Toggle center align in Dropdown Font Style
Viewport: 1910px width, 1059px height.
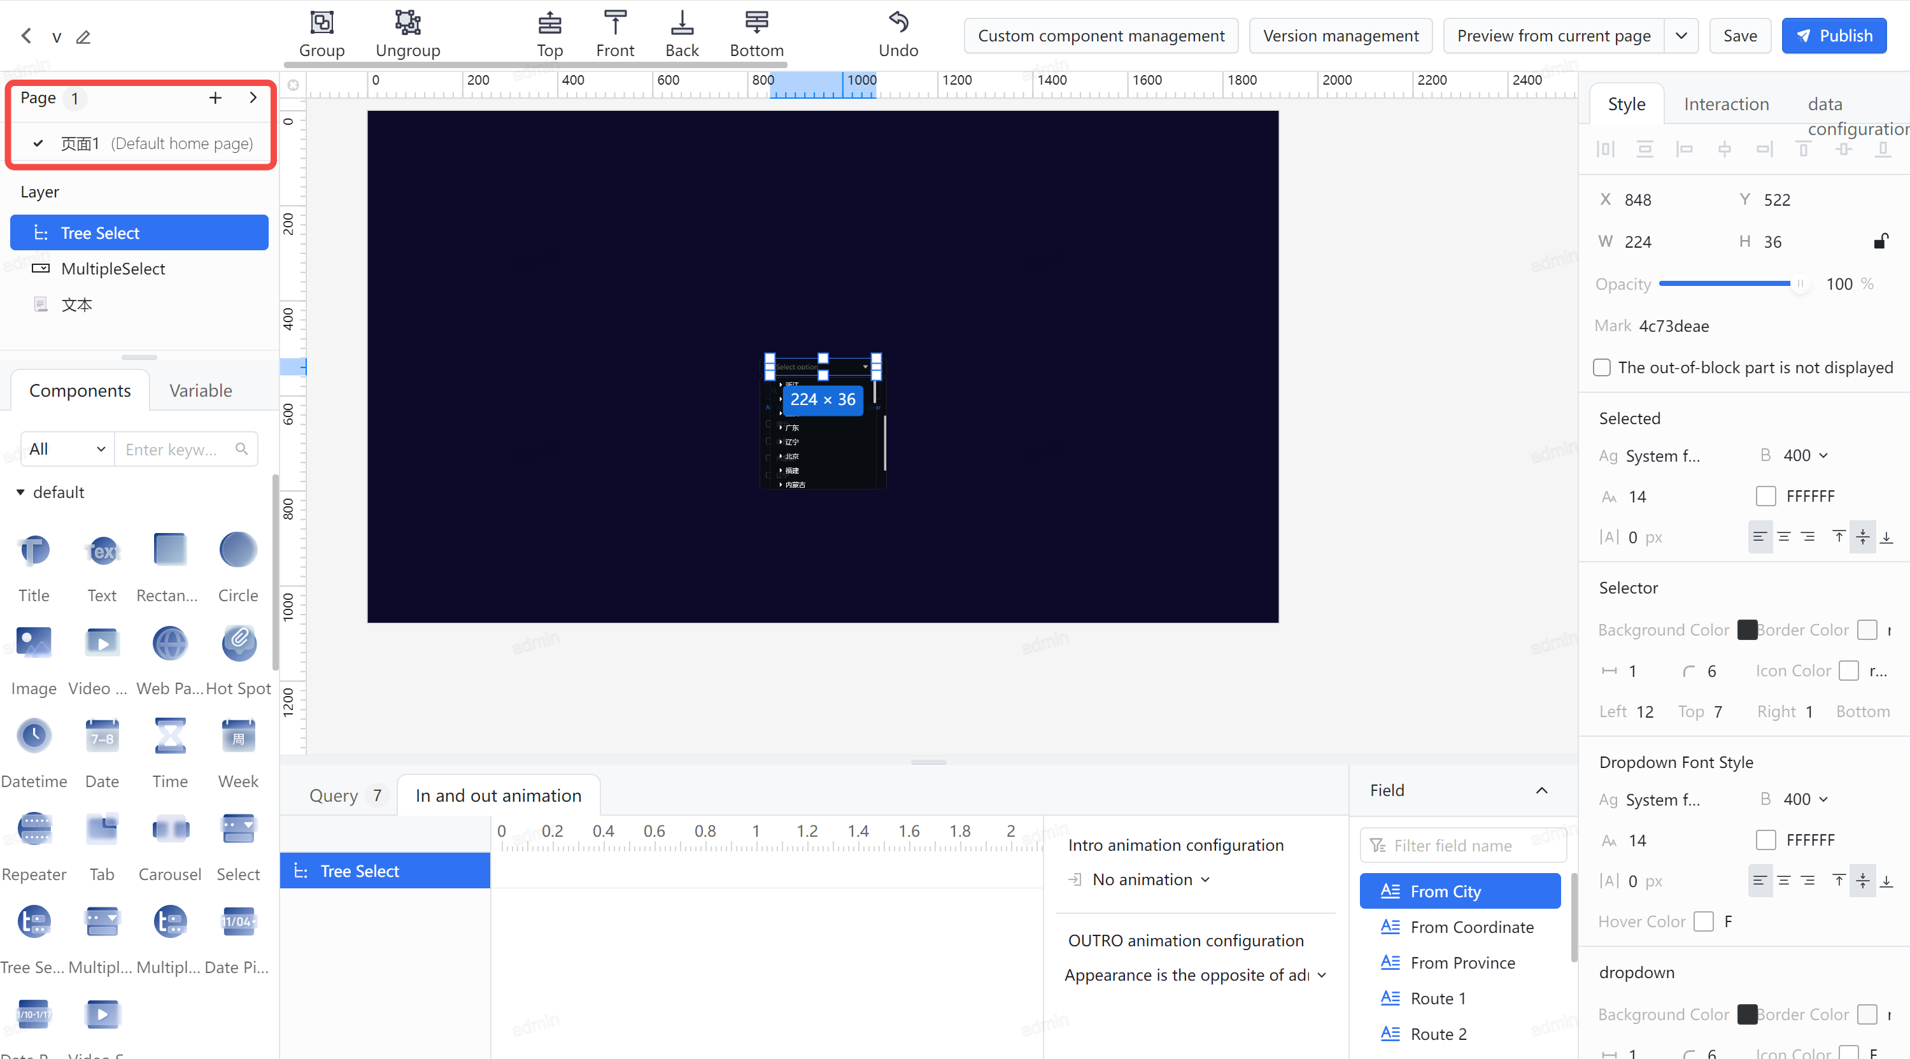1784,880
